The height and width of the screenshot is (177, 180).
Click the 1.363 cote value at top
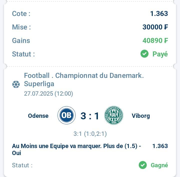[x=159, y=14]
